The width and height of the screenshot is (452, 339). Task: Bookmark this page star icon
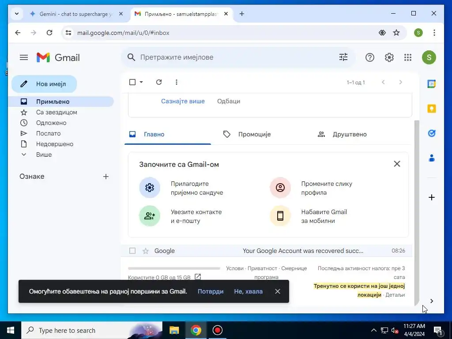(396, 33)
